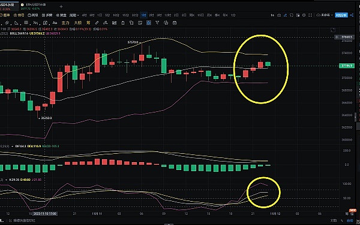Add a new chart tab with plus
360x225 pixels.
pos(61,7)
